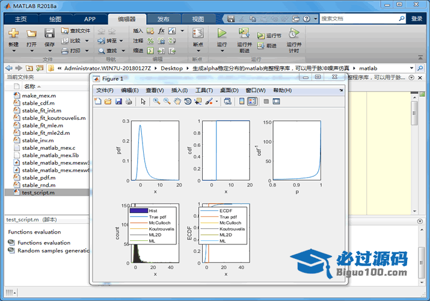Image resolution: width=430 pixels, height=301 pixels.
Task: Expand the address bar path dropdown
Action: (x=411, y=68)
